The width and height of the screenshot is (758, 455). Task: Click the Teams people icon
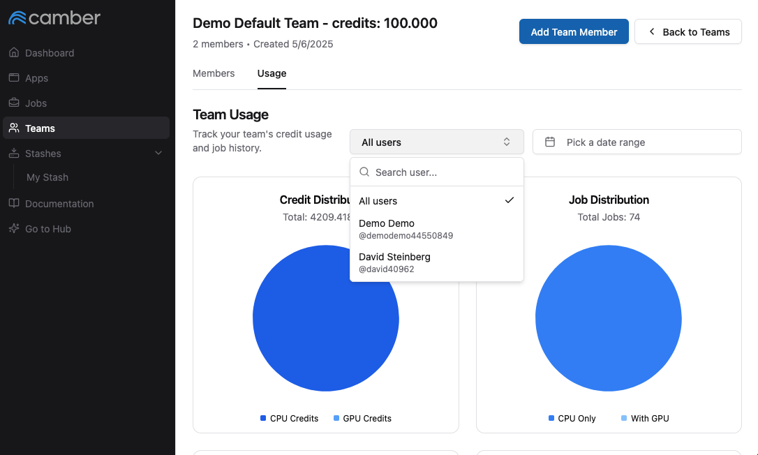pyautogui.click(x=14, y=128)
